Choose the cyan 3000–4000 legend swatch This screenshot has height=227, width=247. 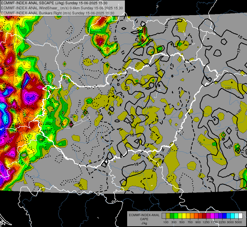coord(233,216)
